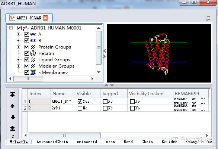This screenshot has width=218, height=149.
Task: Click the Visible column header
Action: click(x=87, y=94)
